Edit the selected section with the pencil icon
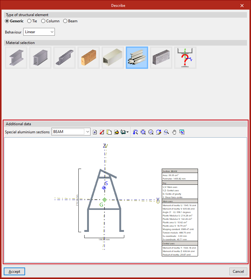The image size is (251, 279). (116, 132)
